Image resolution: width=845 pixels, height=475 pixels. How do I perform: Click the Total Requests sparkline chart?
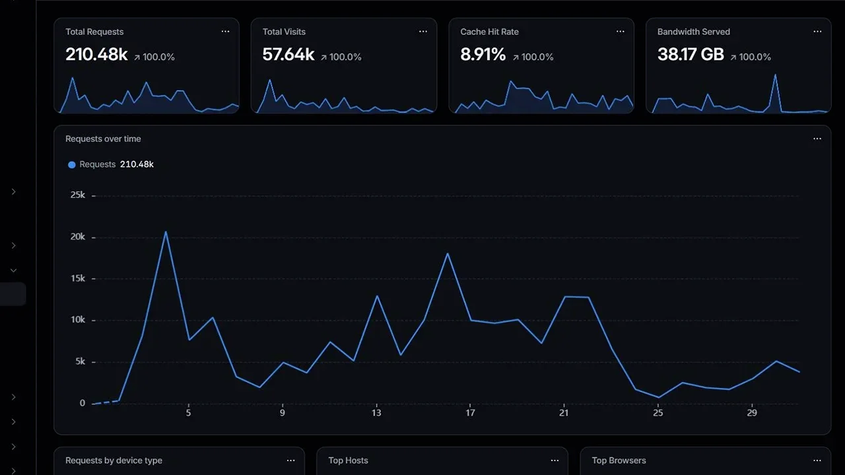147,96
